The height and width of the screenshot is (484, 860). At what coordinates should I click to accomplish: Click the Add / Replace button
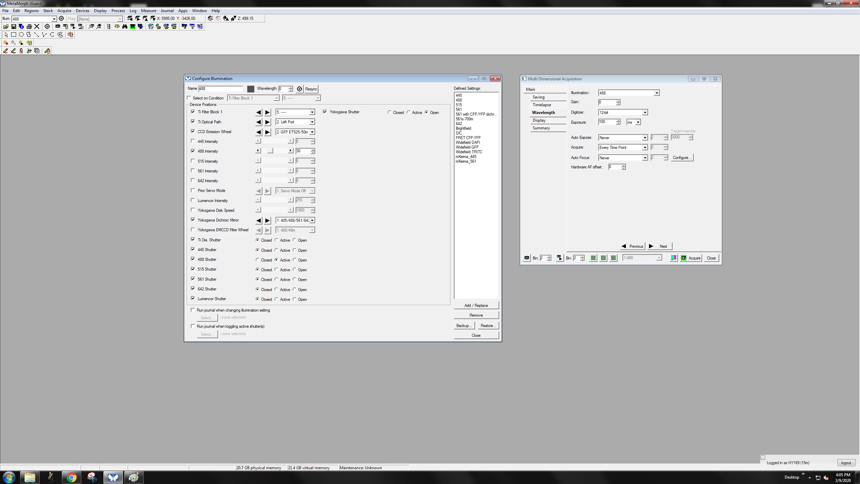coord(476,305)
